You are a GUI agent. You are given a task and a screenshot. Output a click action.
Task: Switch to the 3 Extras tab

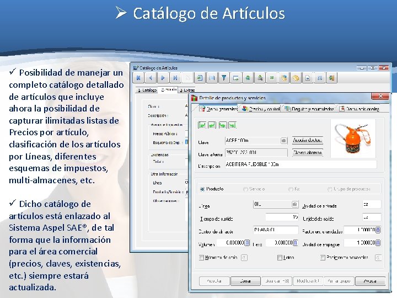coord(187,90)
